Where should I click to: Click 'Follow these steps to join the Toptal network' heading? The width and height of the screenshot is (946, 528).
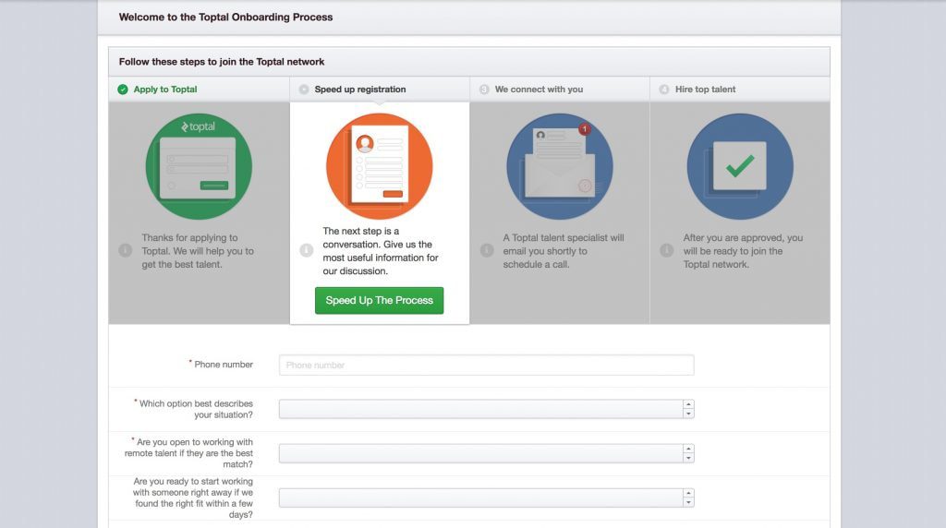pyautogui.click(x=222, y=62)
